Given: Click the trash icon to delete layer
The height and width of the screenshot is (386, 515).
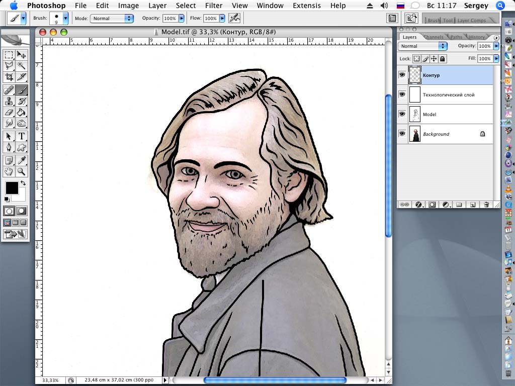Looking at the screenshot, I should click(x=486, y=205).
